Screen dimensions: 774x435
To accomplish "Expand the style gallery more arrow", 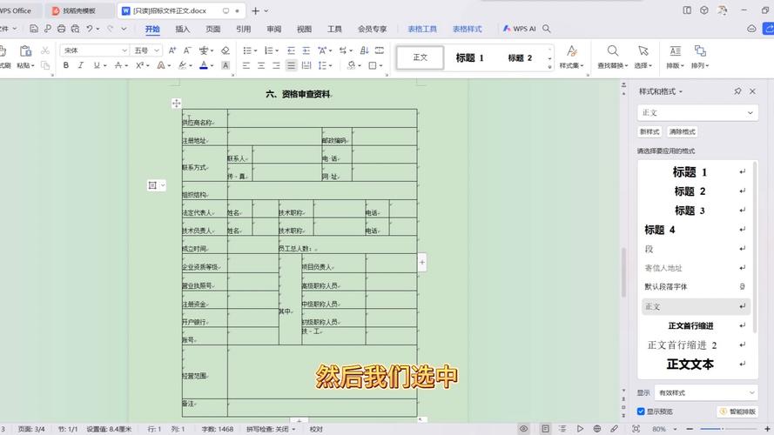I will click(x=549, y=67).
